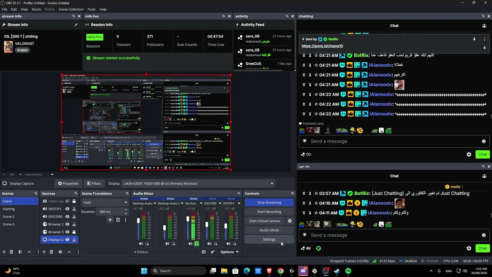Screen dimensions: 492x277
Task: Add a new scene with the plus icon
Action: 4,252
